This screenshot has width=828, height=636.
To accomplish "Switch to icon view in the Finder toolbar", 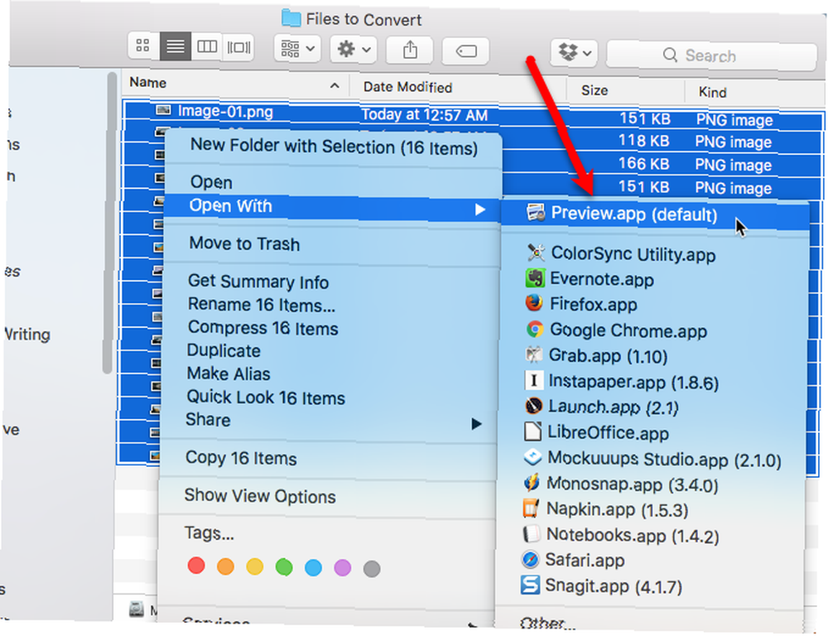I will (x=143, y=46).
